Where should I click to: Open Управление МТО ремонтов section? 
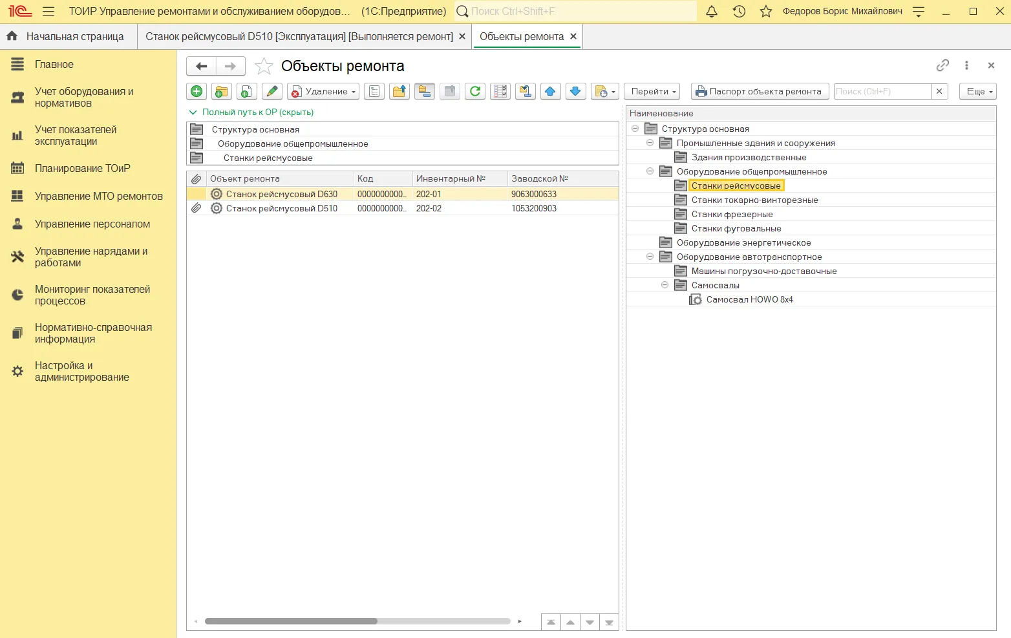click(99, 196)
